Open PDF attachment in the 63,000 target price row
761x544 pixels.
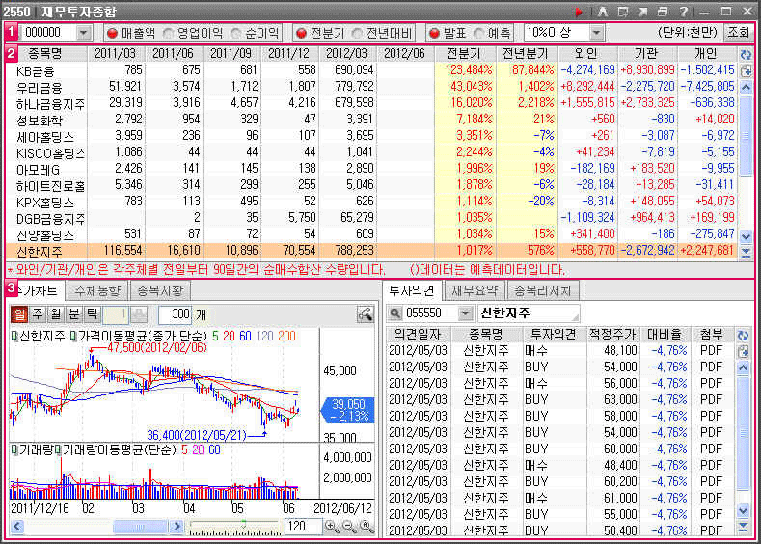coord(712,400)
